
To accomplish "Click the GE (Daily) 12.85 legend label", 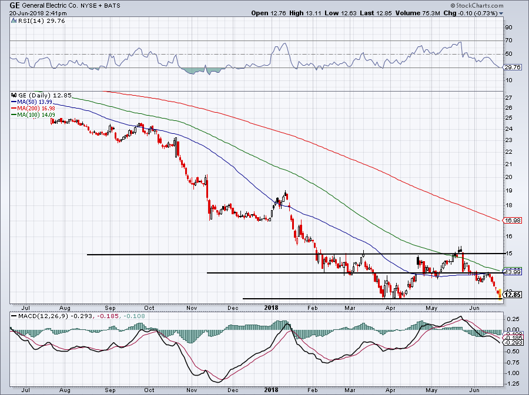I will tap(45, 95).
